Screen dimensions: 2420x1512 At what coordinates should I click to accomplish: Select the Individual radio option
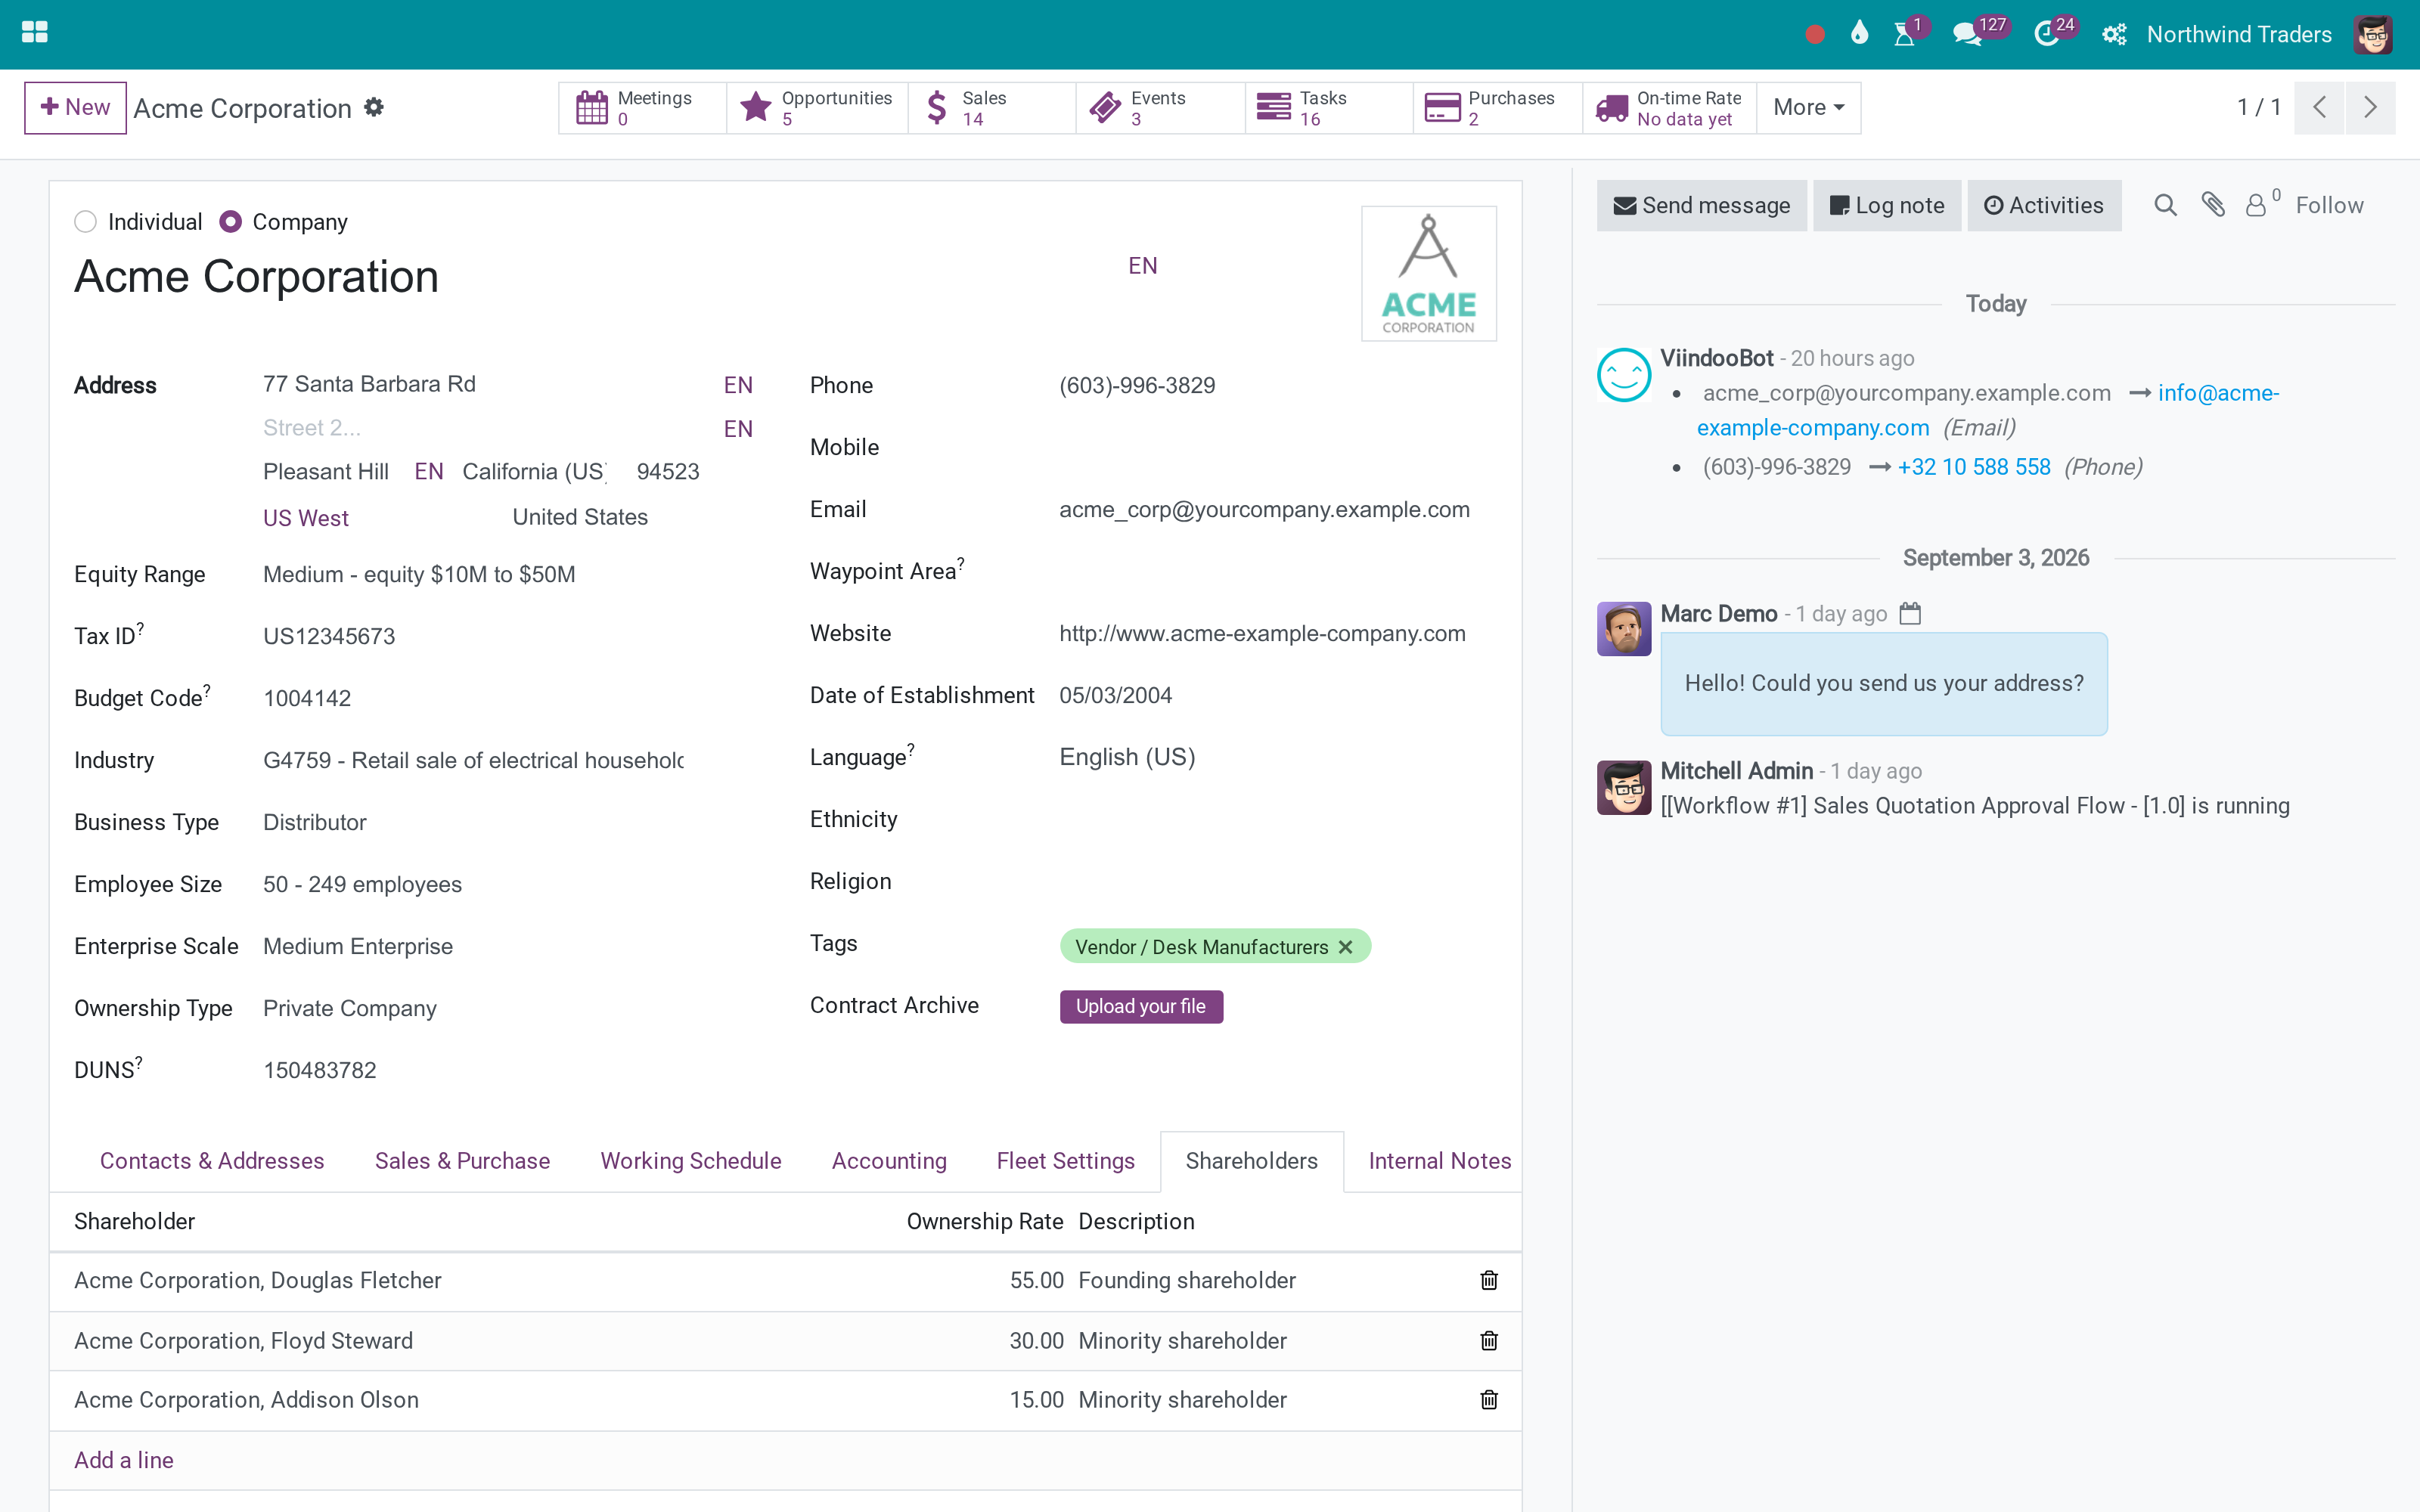[85, 222]
